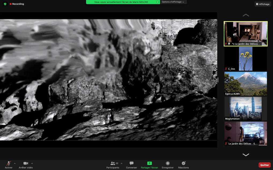273x170 pixels.
Task: Select the Egon.a ALWA video thumbnail
Action: coord(246,84)
